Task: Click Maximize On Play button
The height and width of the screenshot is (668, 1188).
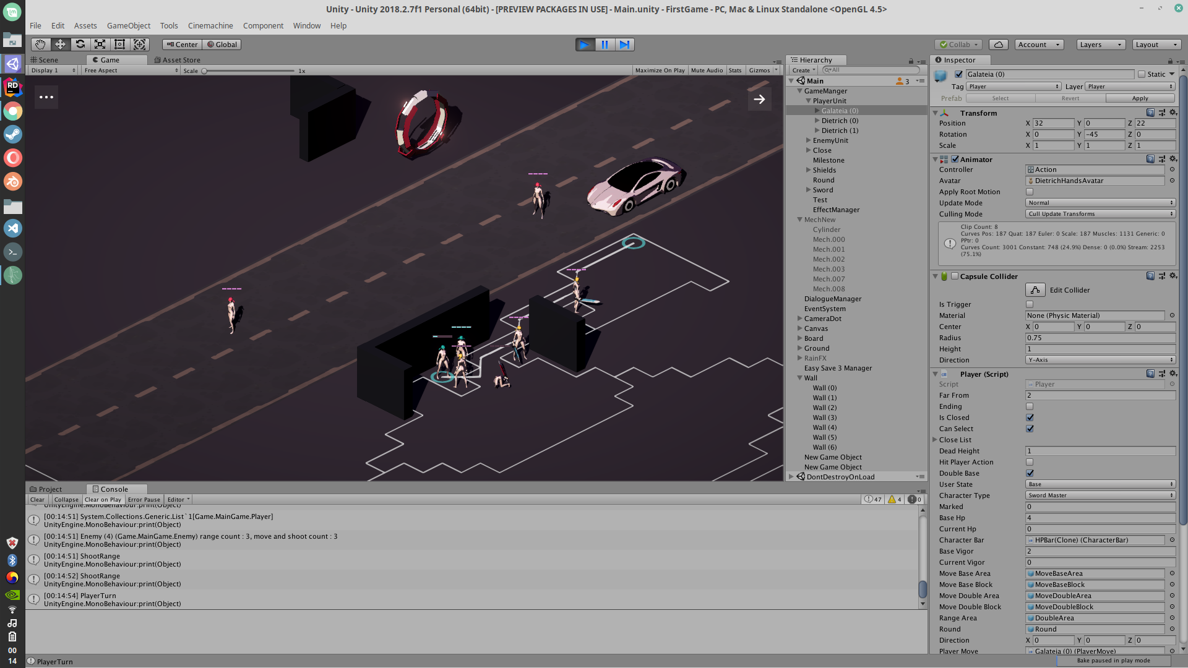Action: coord(660,71)
